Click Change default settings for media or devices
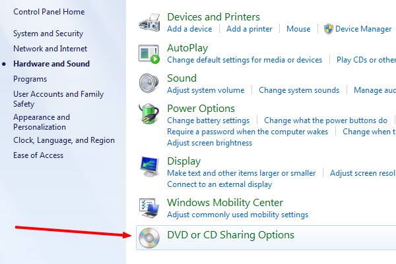The width and height of the screenshot is (396, 264). [x=245, y=60]
